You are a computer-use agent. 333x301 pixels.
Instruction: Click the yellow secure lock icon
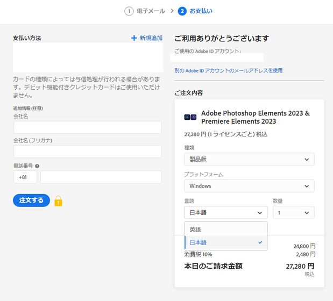tap(58, 201)
